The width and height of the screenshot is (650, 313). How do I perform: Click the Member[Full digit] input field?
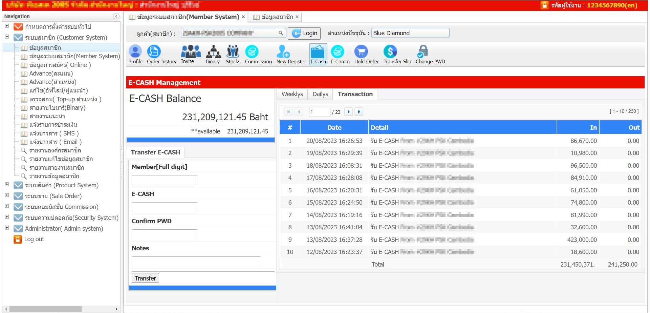pyautogui.click(x=165, y=180)
